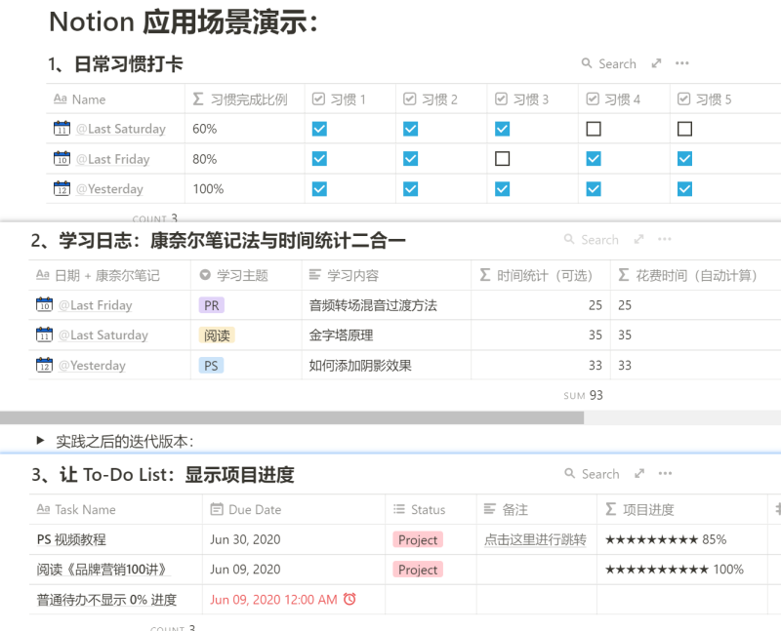Click the red alarm reminder icon
The image size is (781, 631).
point(350,599)
